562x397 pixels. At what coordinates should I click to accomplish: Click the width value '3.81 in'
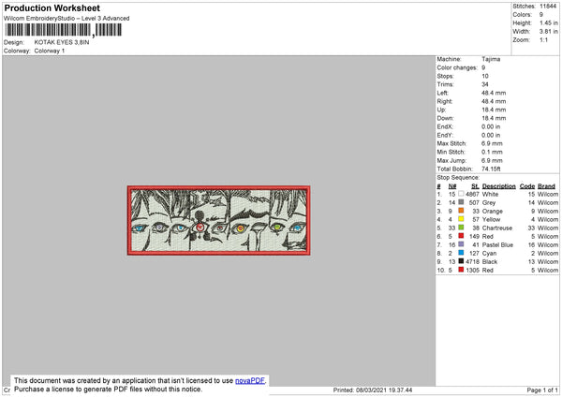coord(549,32)
